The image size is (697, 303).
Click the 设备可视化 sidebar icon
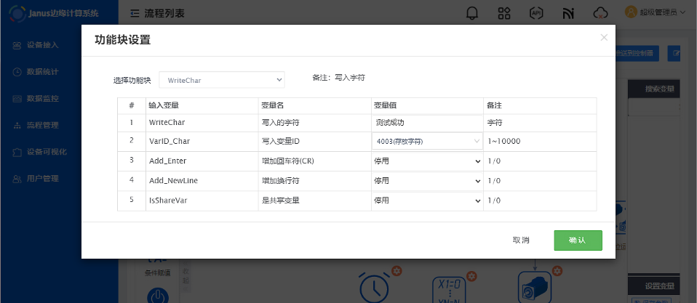[17, 152]
